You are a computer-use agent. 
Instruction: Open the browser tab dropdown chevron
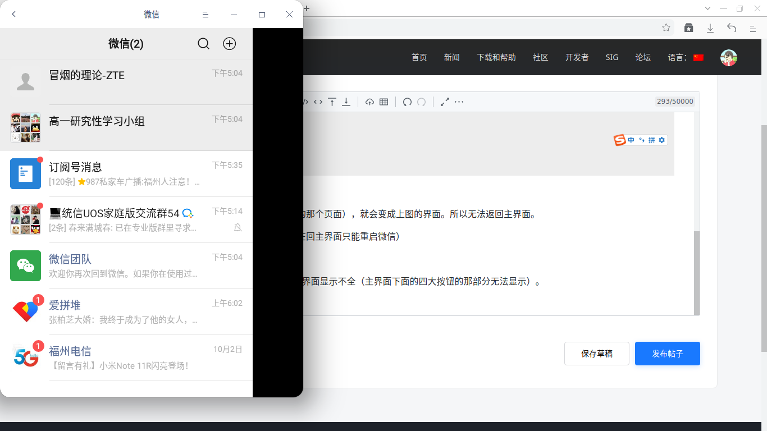[707, 8]
